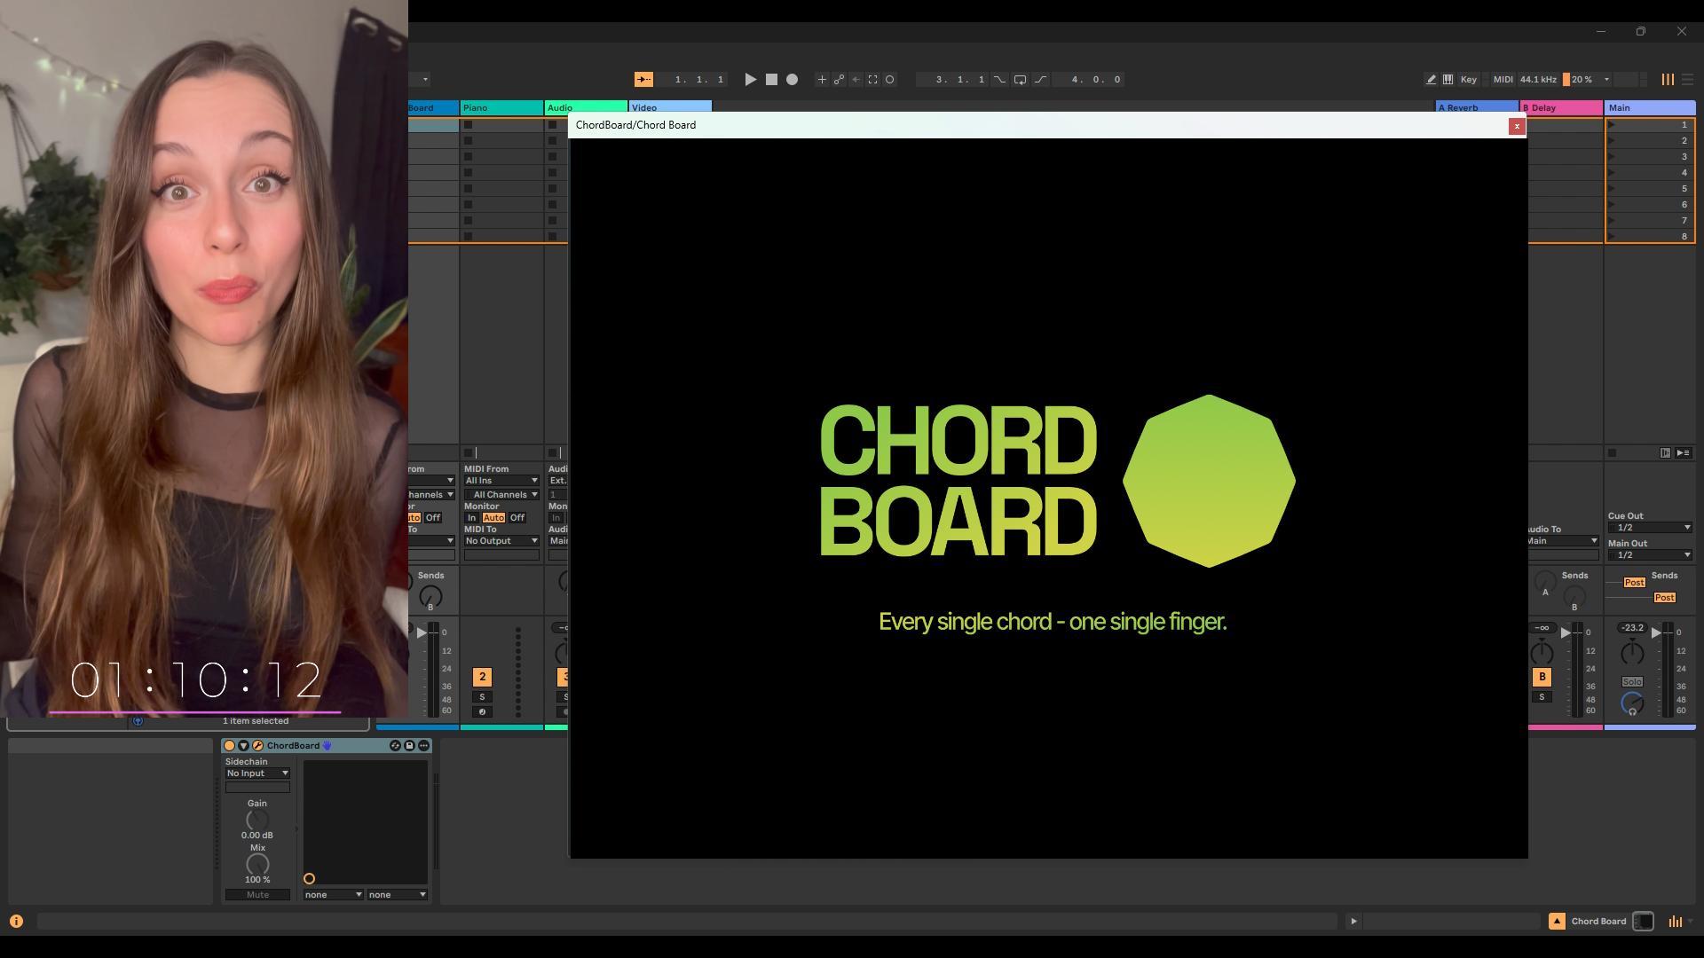Viewport: 1704px width, 958px height.
Task: Click the 44.1 kHz sample rate display
Action: tap(1538, 80)
